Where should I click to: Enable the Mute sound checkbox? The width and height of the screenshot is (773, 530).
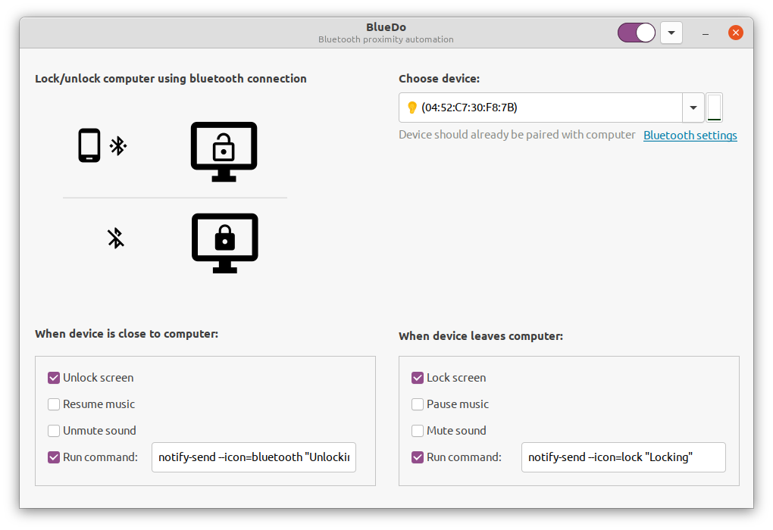pyautogui.click(x=418, y=431)
